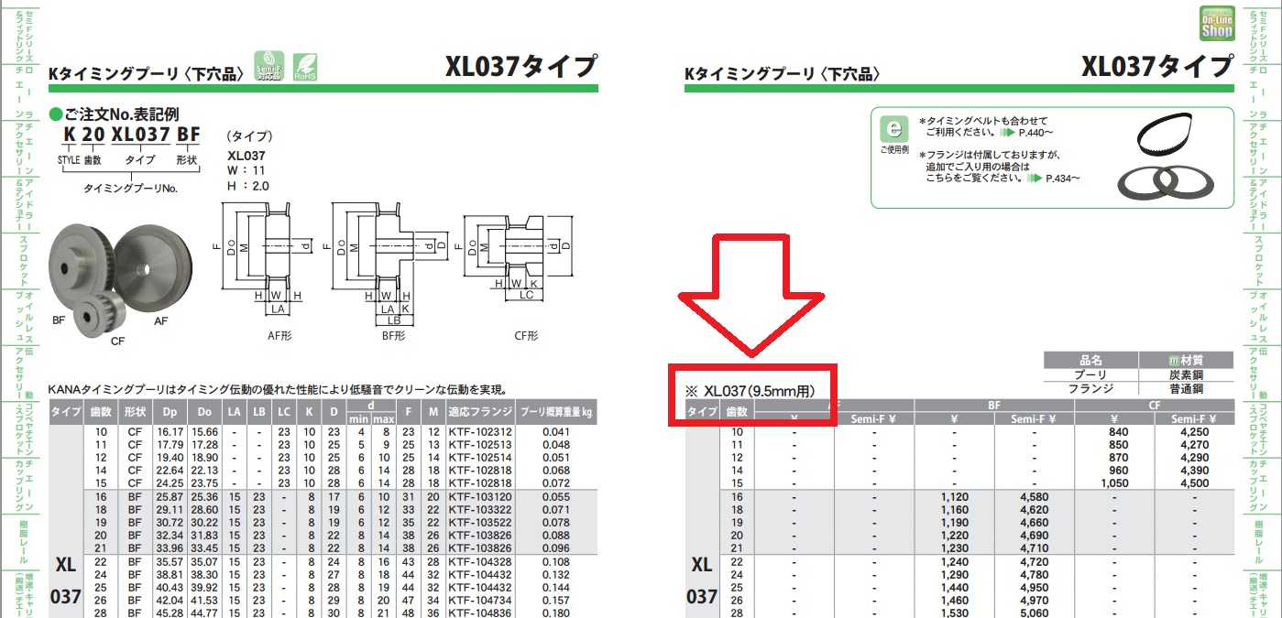Click the Semi-F price 4,500

[1195, 482]
